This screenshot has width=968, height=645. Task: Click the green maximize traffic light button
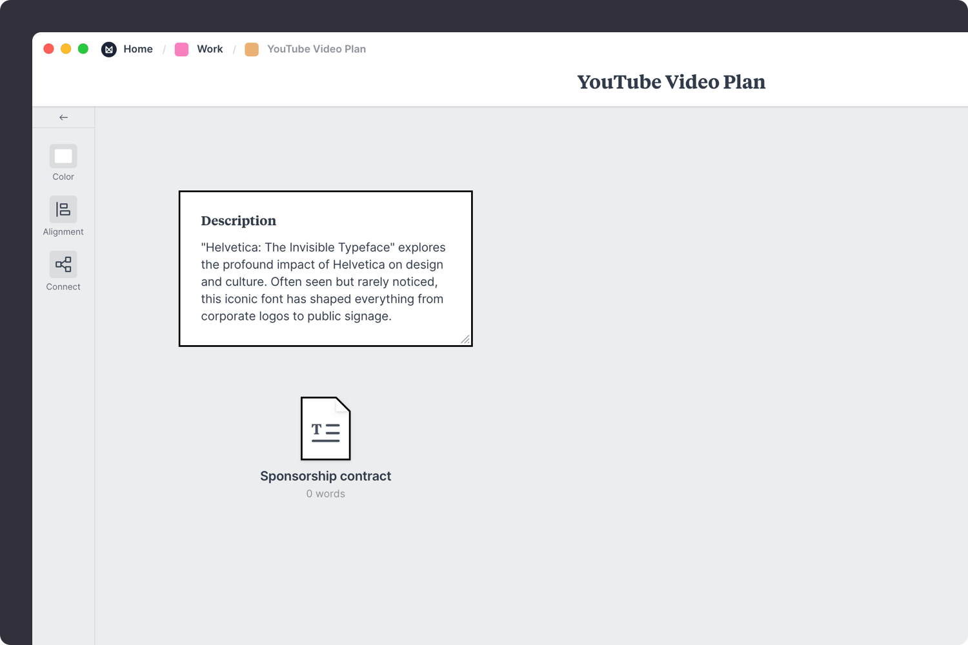point(83,48)
